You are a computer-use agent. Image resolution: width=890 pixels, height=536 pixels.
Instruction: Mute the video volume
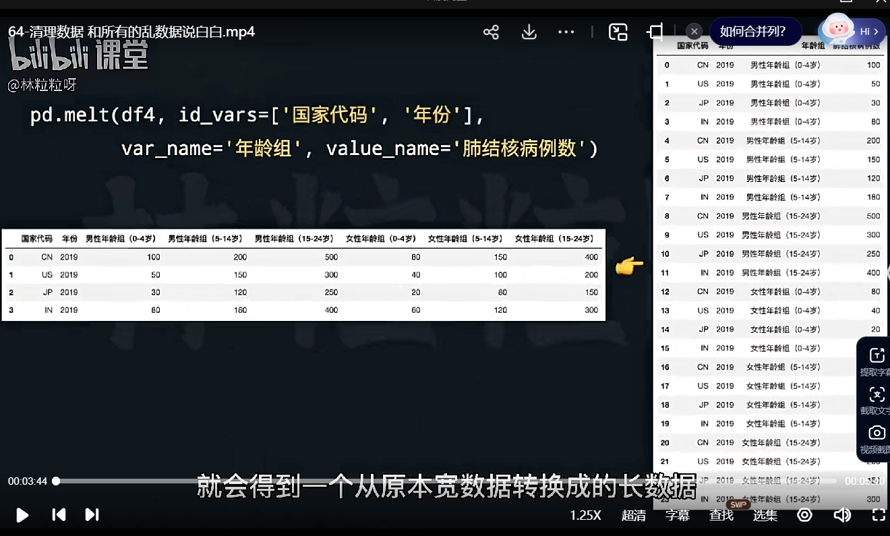point(842,515)
